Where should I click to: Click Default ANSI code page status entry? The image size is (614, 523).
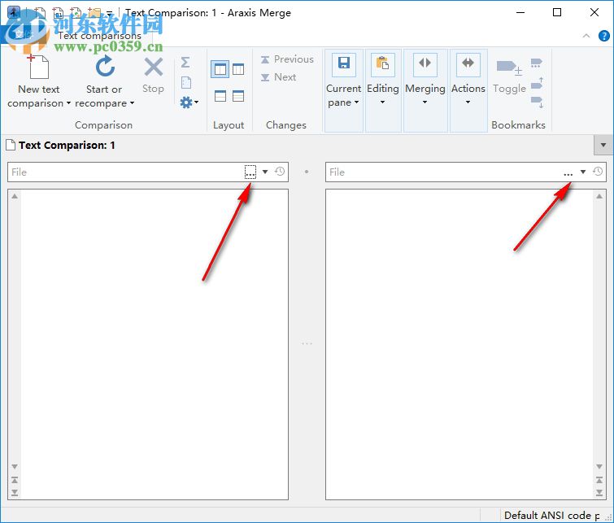click(551, 515)
